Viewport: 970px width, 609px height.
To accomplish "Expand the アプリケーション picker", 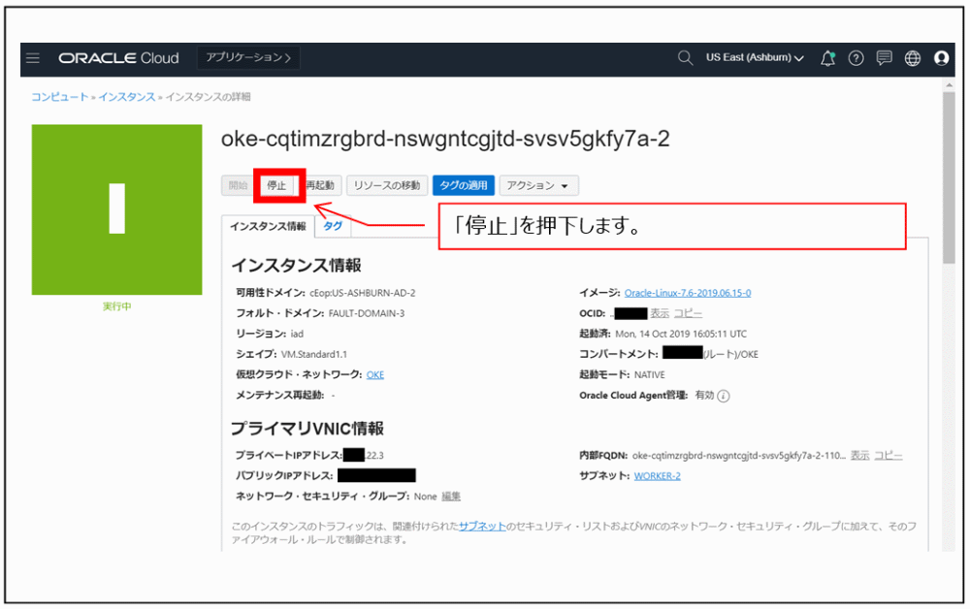I will point(250,58).
